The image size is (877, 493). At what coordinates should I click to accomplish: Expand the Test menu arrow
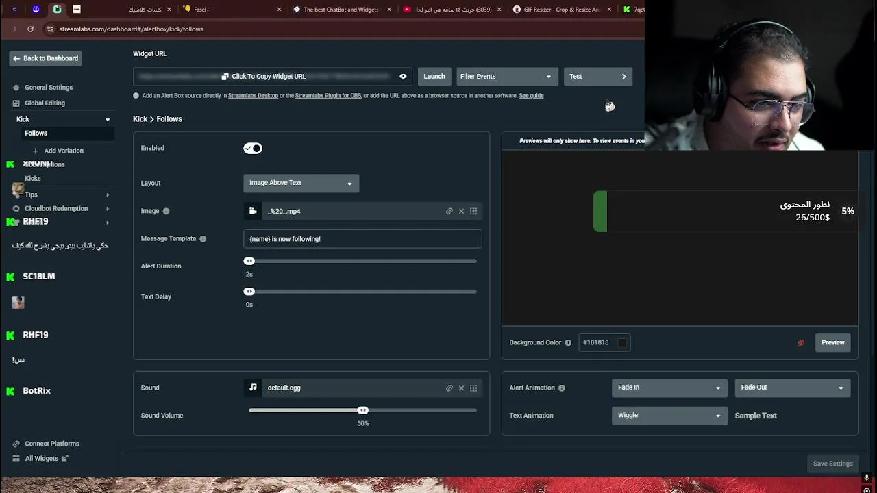click(623, 77)
